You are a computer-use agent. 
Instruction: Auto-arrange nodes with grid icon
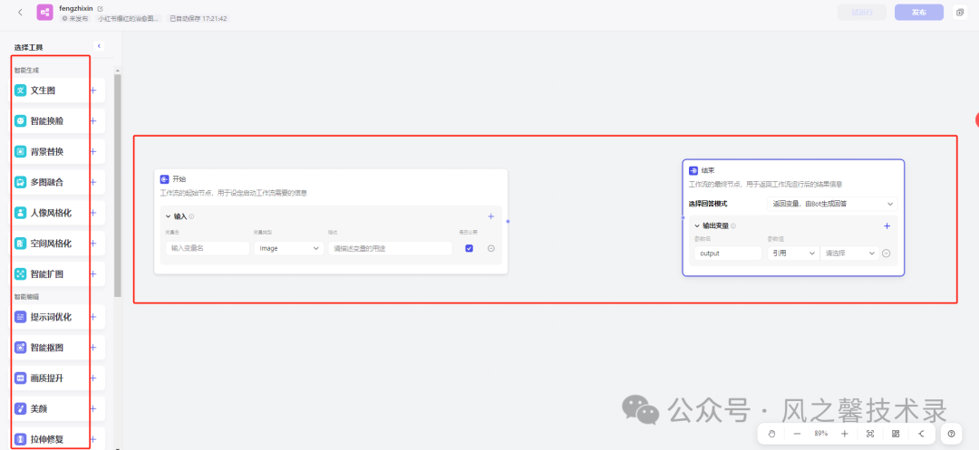click(896, 434)
